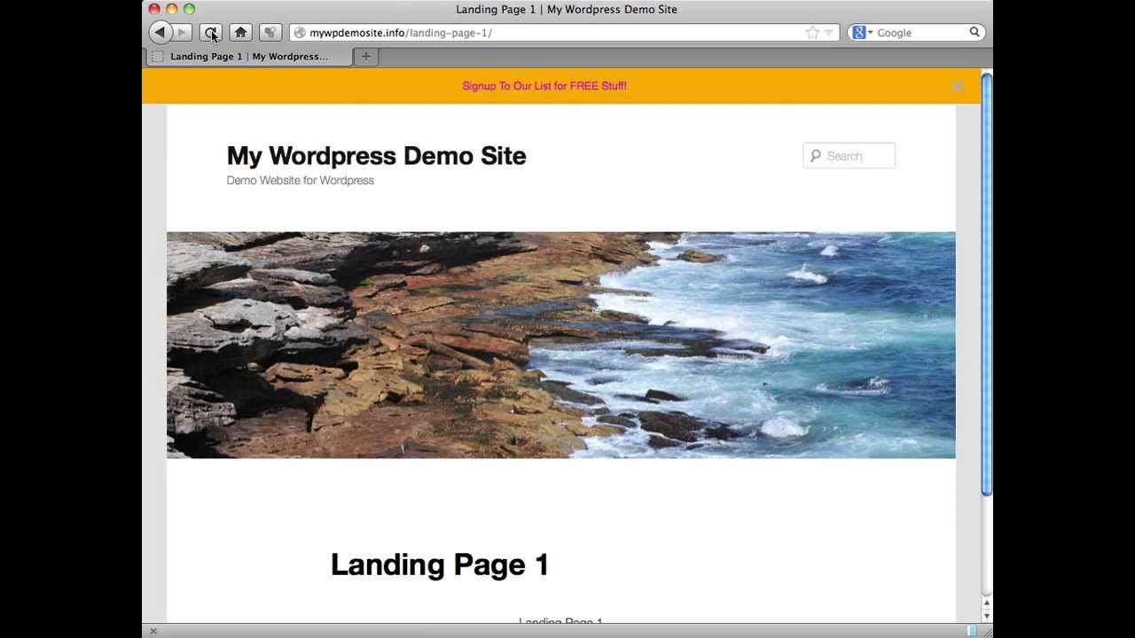Open the browser home page icon
The width and height of the screenshot is (1135, 638).
(x=240, y=33)
